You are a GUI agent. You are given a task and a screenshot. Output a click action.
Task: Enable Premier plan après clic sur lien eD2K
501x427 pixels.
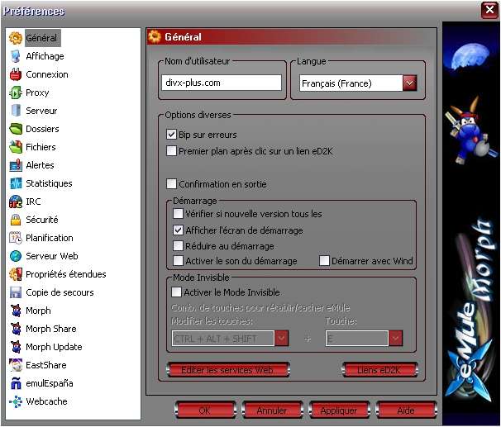pos(171,151)
